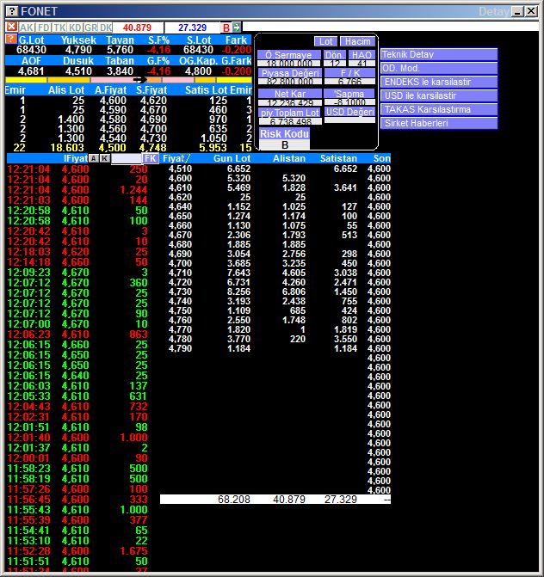Screen dimensions: 544x577
Task: Click the Gun Lot total 68.208
Action: point(234,500)
